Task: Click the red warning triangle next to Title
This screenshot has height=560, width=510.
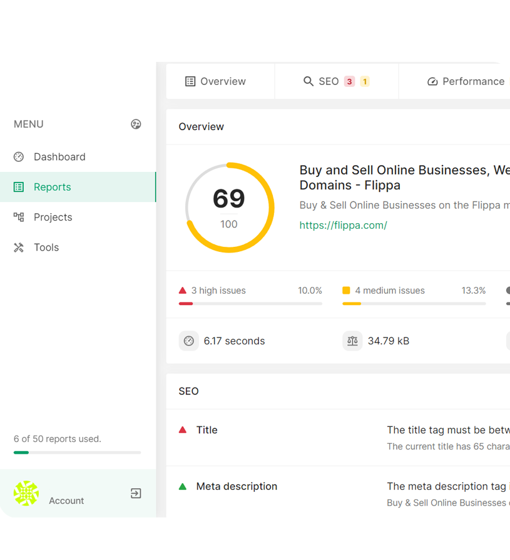Action: click(x=183, y=429)
